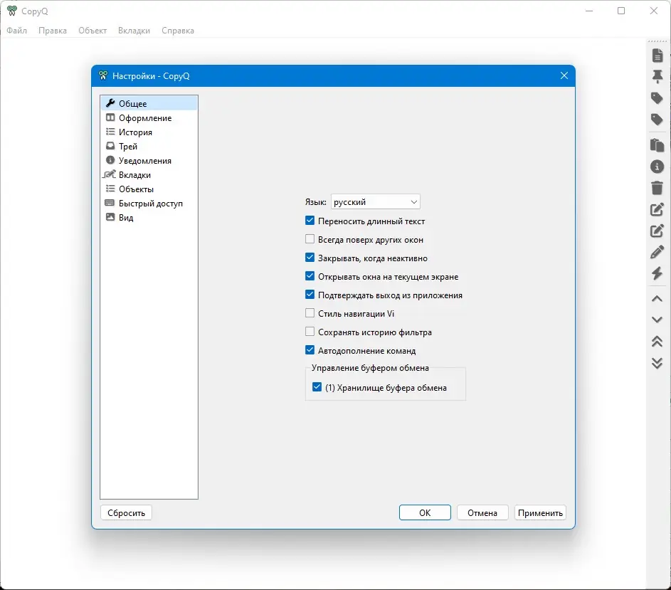Viewport: 671px width, 590px height.
Task: Click the double down chevron icon
Action: [657, 363]
